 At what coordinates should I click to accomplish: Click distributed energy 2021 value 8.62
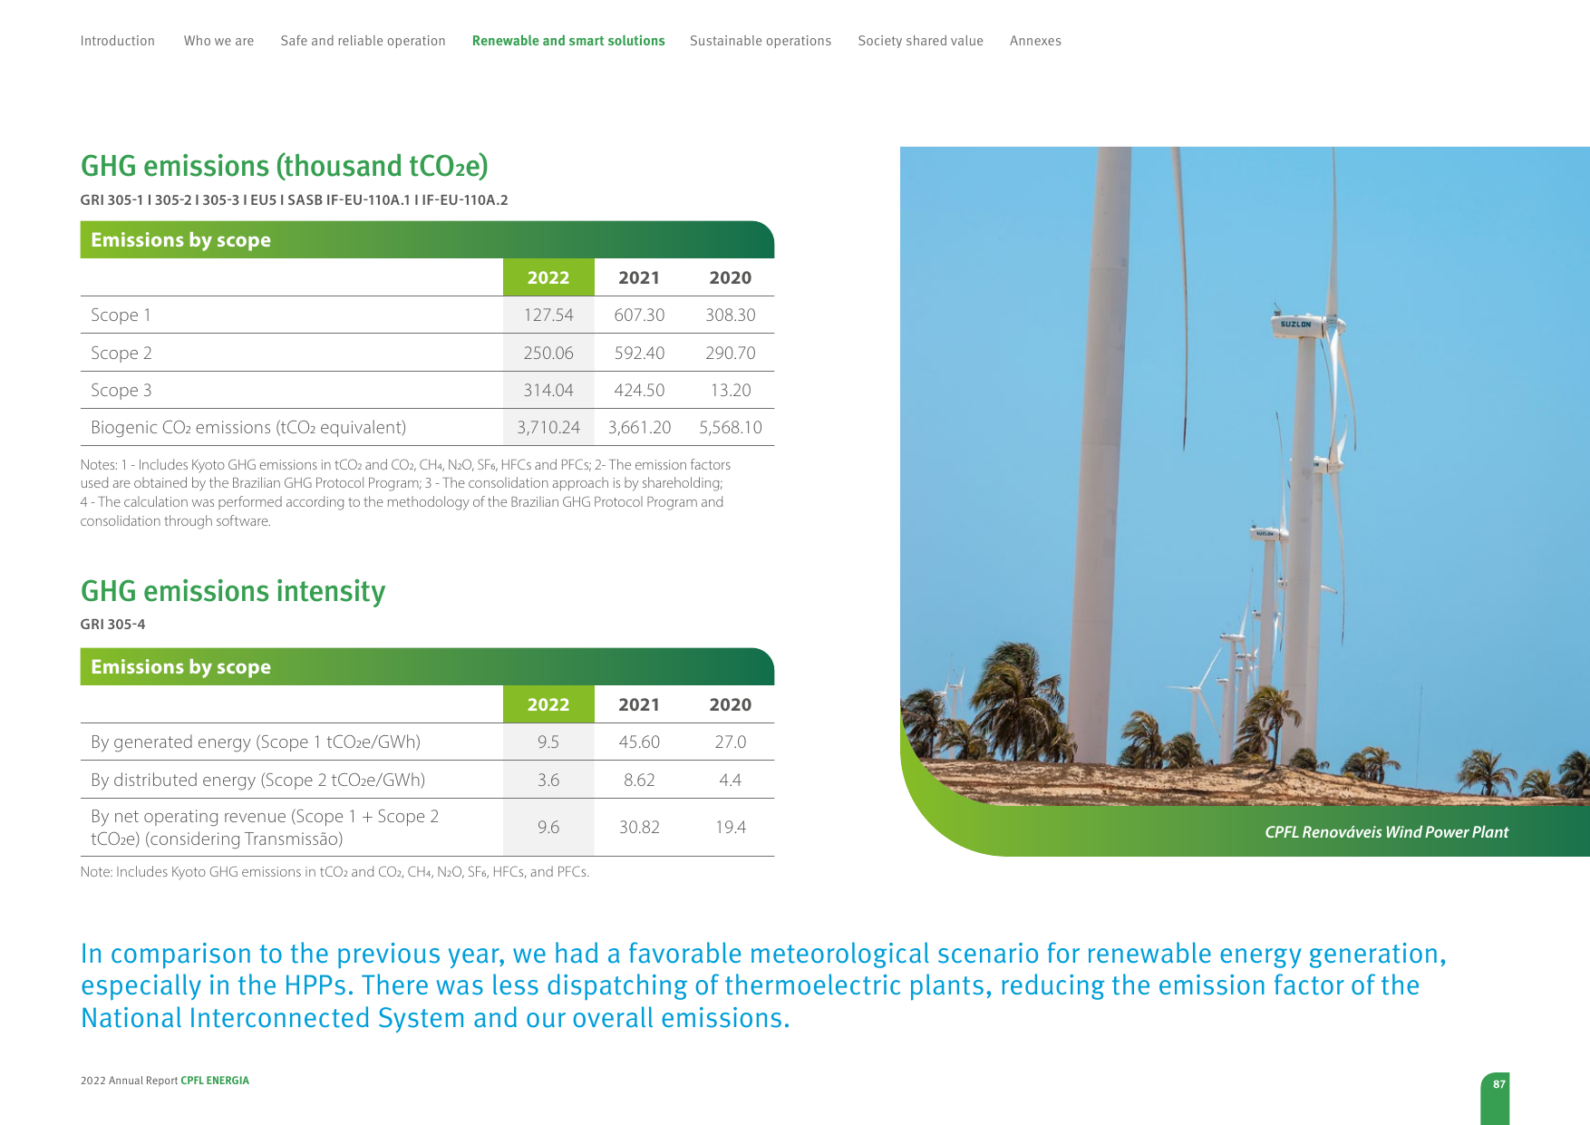point(639,780)
